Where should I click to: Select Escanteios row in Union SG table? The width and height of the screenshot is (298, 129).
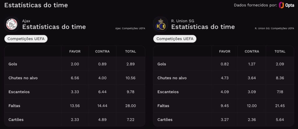pos(224,92)
